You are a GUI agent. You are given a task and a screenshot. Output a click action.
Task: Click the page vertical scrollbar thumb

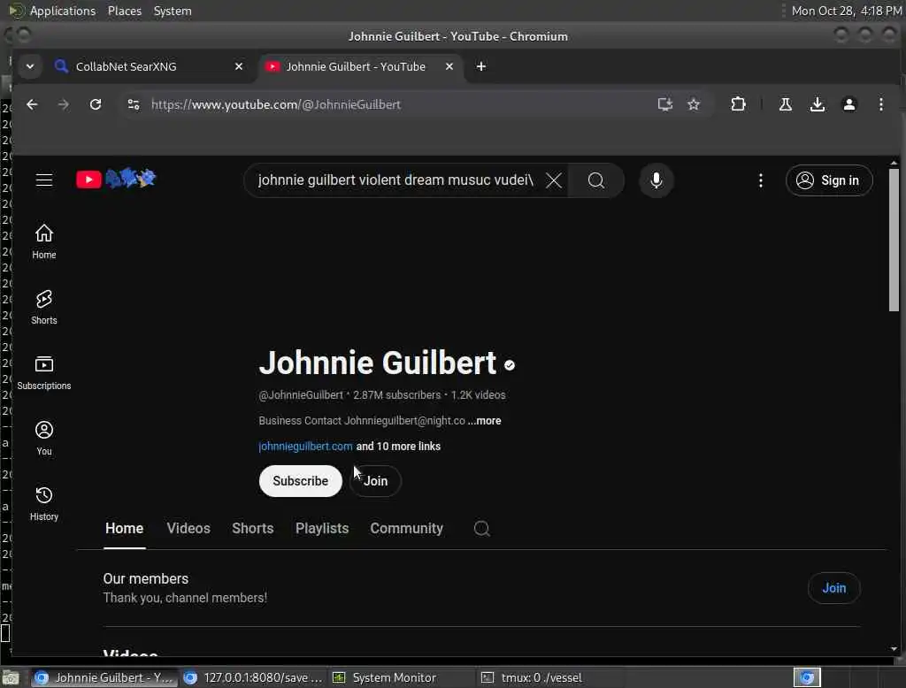(894, 239)
